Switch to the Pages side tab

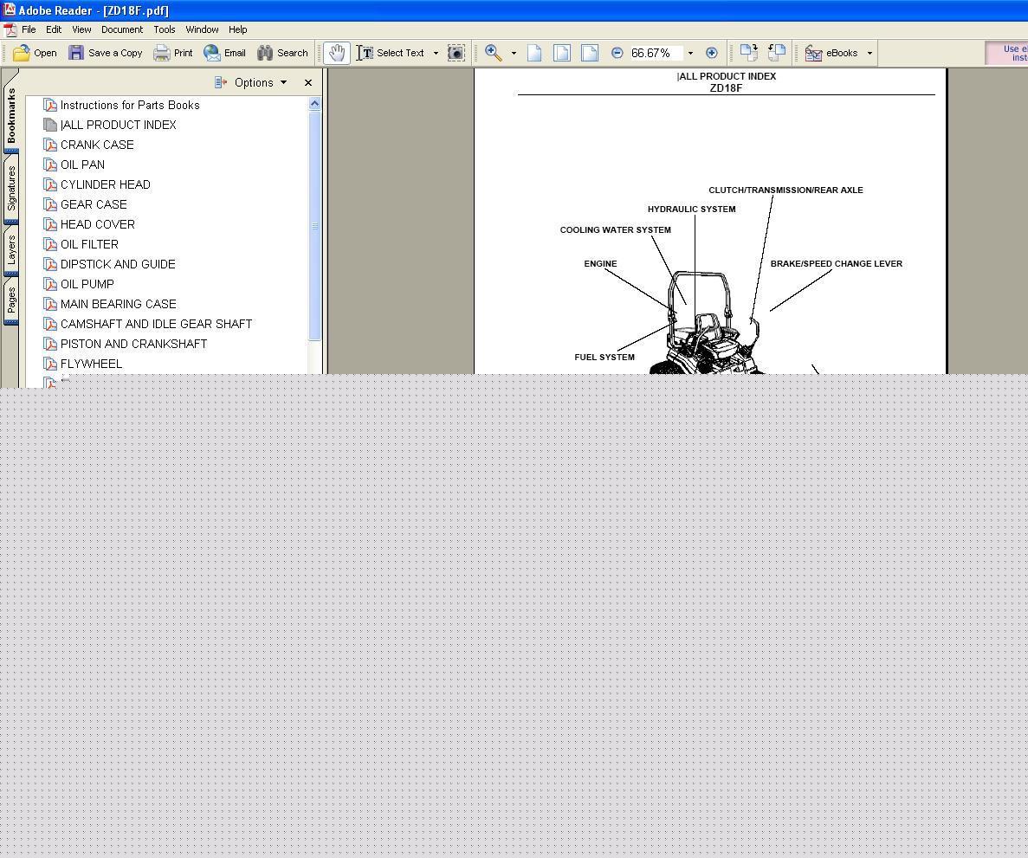[x=11, y=300]
